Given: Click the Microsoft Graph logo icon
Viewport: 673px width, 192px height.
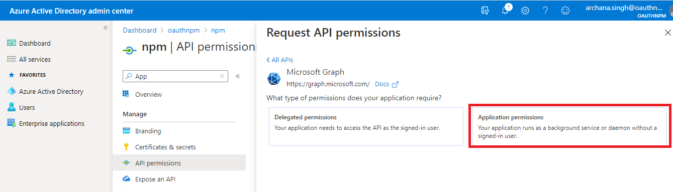Looking at the screenshot, I should click(x=274, y=79).
